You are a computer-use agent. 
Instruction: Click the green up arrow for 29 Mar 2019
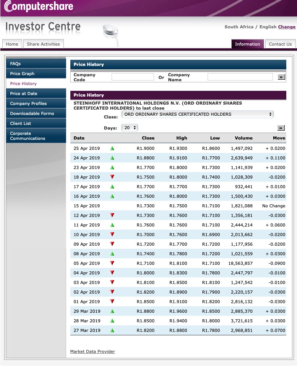[111, 311]
